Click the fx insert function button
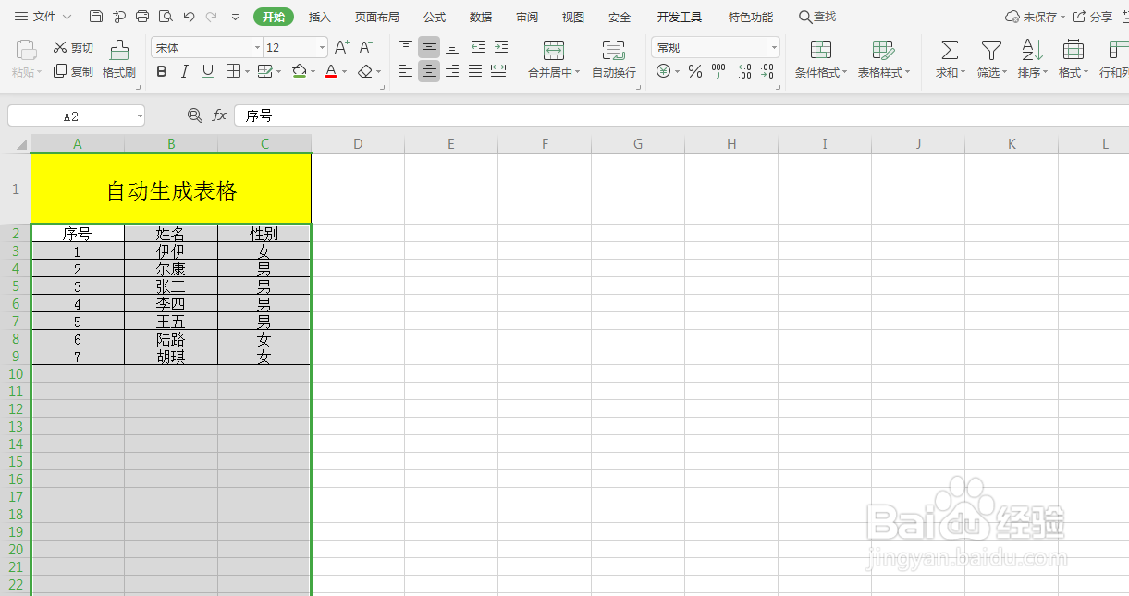1129x596 pixels. pyautogui.click(x=219, y=116)
